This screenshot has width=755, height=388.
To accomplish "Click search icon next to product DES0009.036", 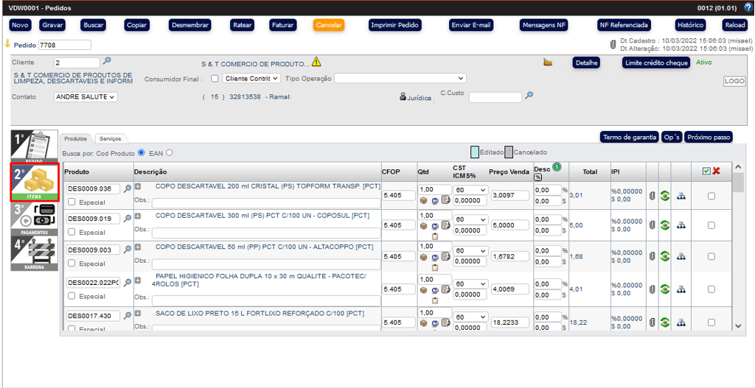I will point(128,188).
